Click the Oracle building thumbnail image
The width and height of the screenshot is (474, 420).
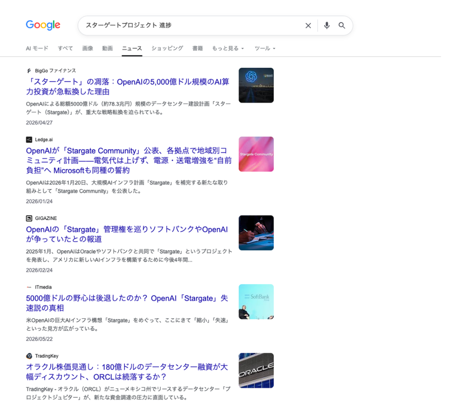click(256, 370)
